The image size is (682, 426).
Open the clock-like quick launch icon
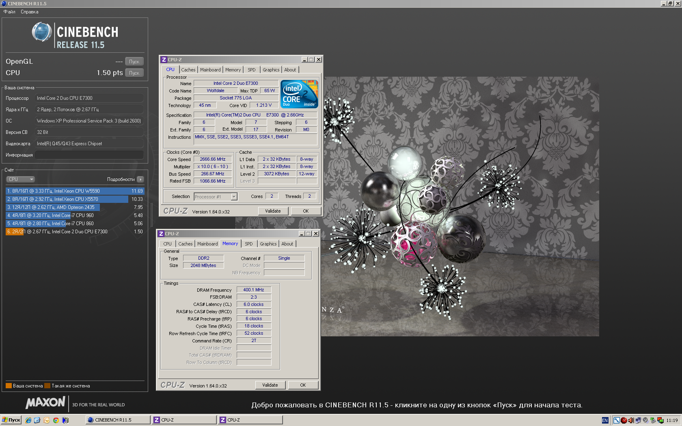tap(47, 420)
